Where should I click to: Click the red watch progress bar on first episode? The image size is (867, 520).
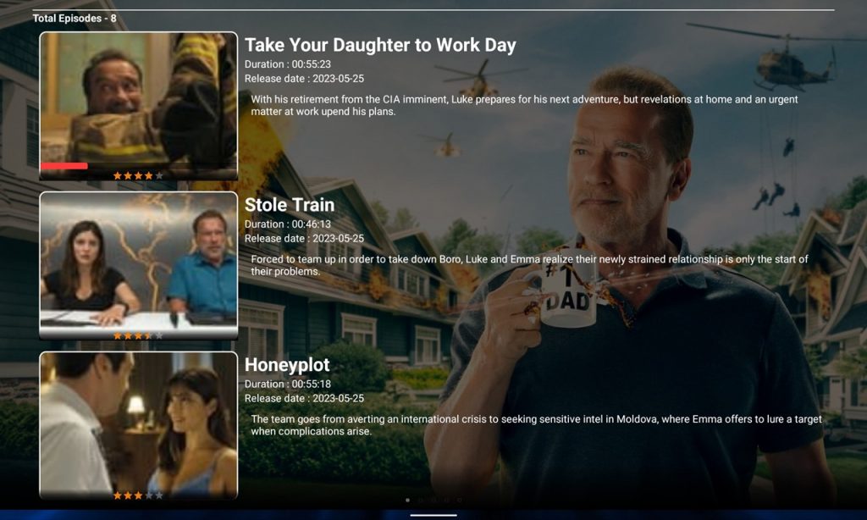tap(64, 166)
